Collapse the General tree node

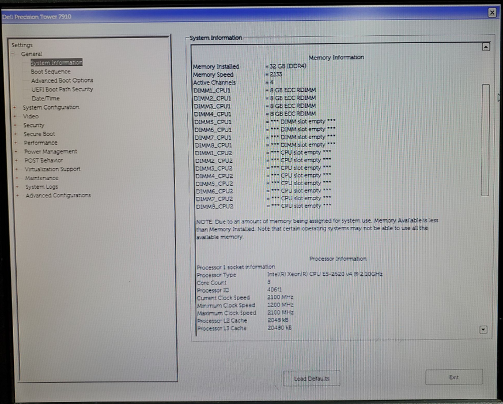pos(13,54)
